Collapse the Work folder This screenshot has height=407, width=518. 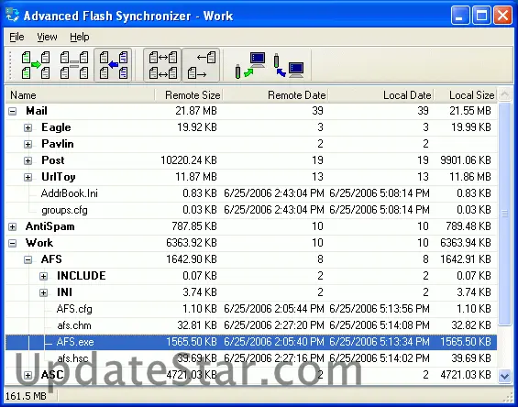click(12, 244)
